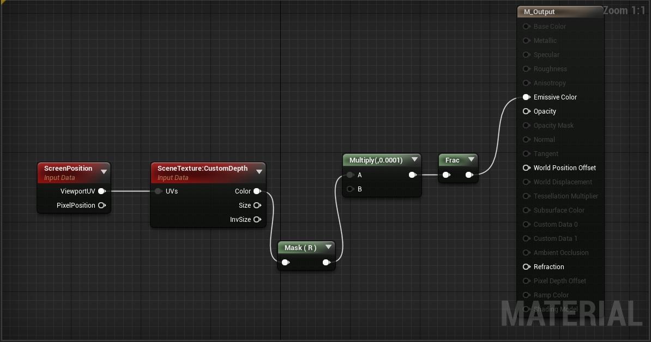Click the World Position Offset input pin
Image resolution: width=651 pixels, height=342 pixels.
click(x=526, y=167)
